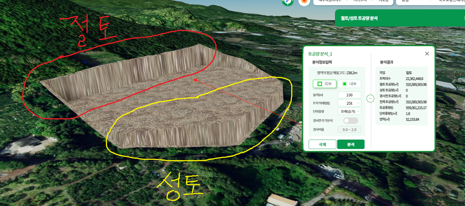Viewport: 465px width, 206px height.
Task: Close the 토공량 분석_1 panel
Action: [427, 54]
